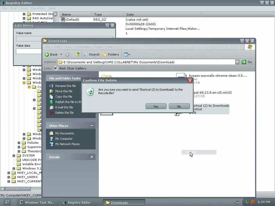Open Web Slice Gallery link
The width and height of the screenshot is (275, 206).
click(70, 68)
